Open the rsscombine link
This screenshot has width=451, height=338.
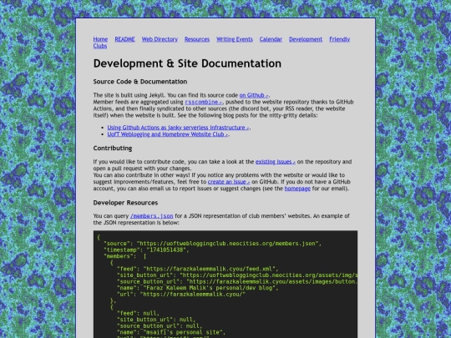(204, 102)
